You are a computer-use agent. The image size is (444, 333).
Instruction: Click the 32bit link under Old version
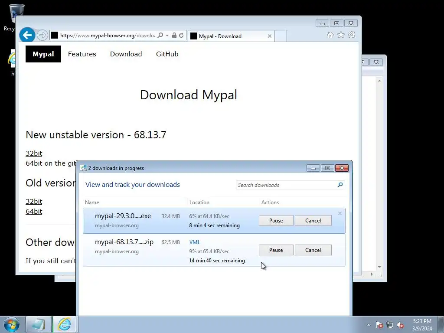click(x=34, y=201)
